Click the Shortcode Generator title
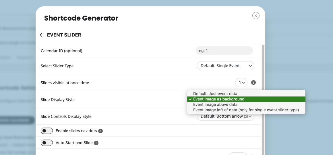Viewport: 333px width, 155px height. pos(81,18)
